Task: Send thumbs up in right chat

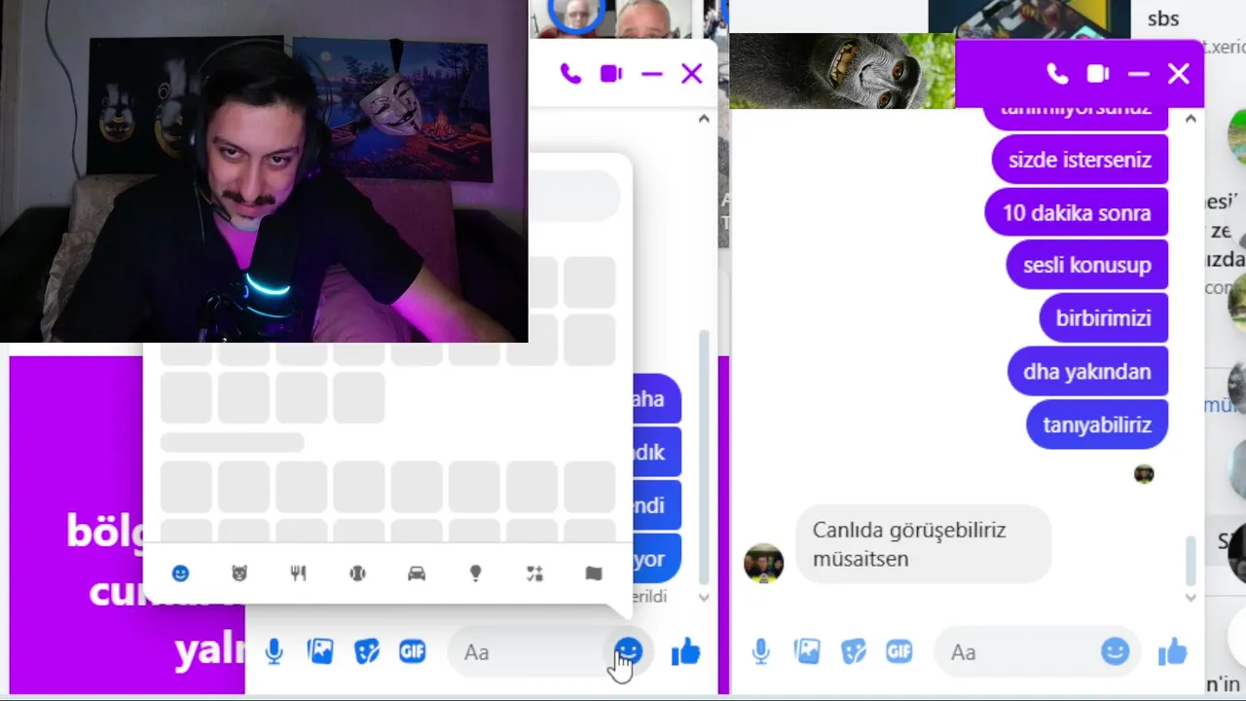Action: [x=1172, y=651]
